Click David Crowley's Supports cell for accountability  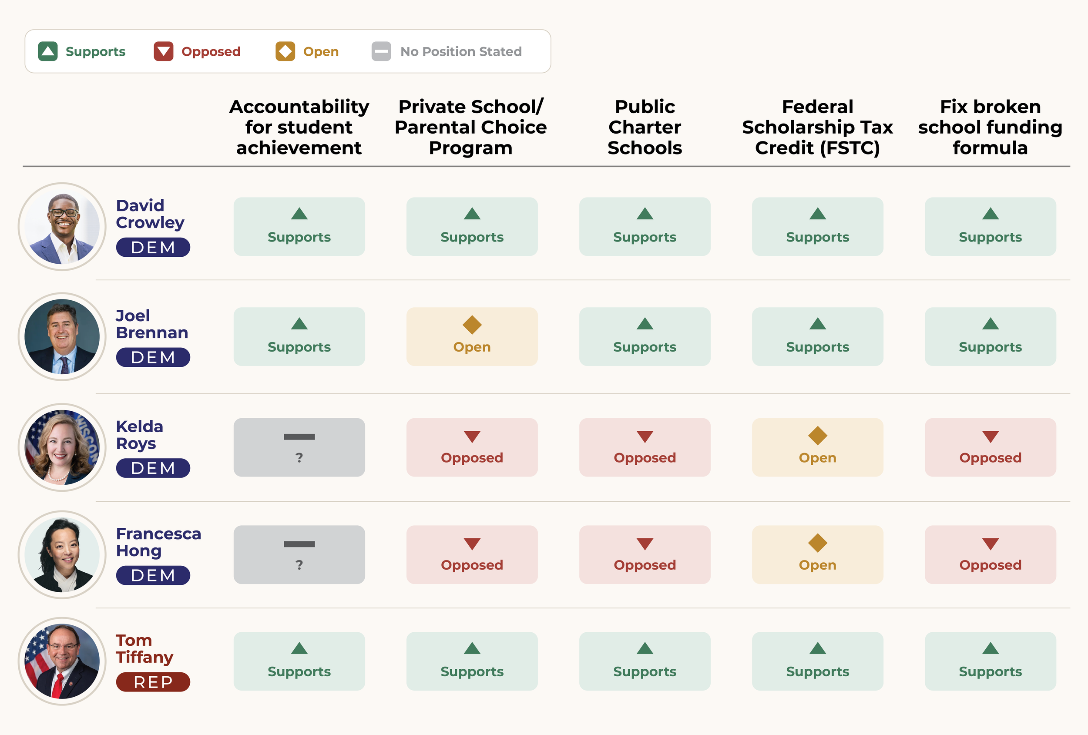299,227
